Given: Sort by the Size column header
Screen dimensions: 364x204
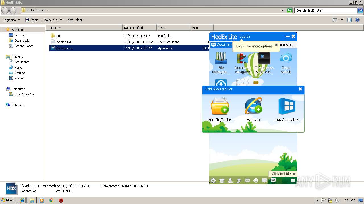Looking at the screenshot, I should (x=202, y=28).
